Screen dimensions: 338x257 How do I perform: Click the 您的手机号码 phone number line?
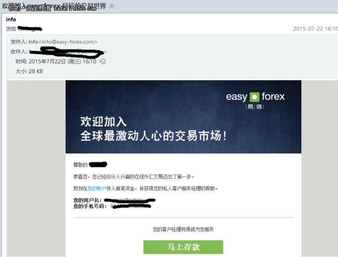[112, 207]
